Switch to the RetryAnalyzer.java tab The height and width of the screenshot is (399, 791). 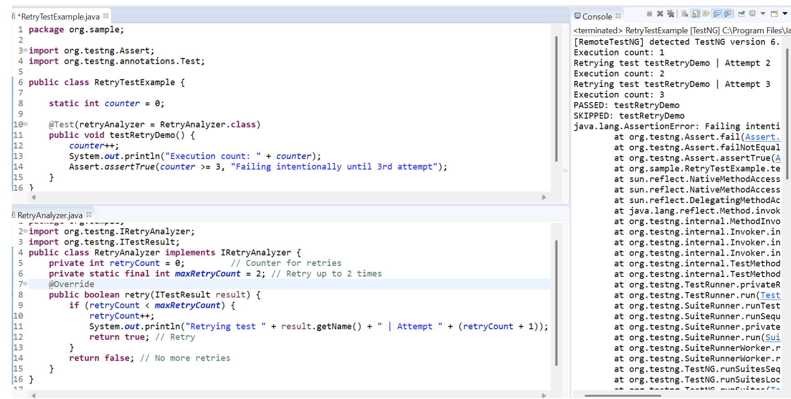click(x=50, y=215)
